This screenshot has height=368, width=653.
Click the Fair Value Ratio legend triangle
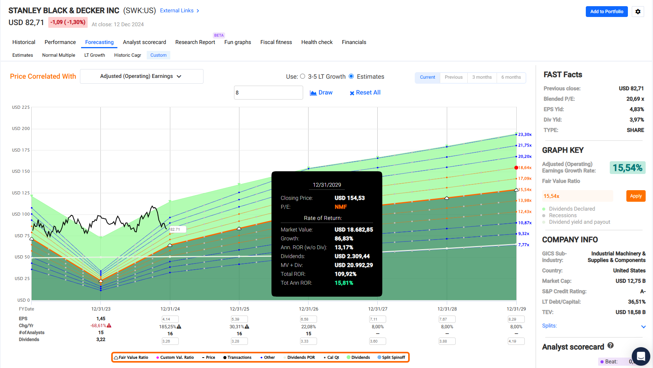(116, 358)
